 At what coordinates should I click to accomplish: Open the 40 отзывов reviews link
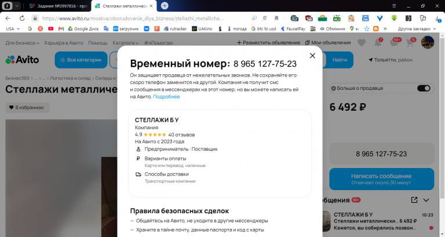[181, 135]
